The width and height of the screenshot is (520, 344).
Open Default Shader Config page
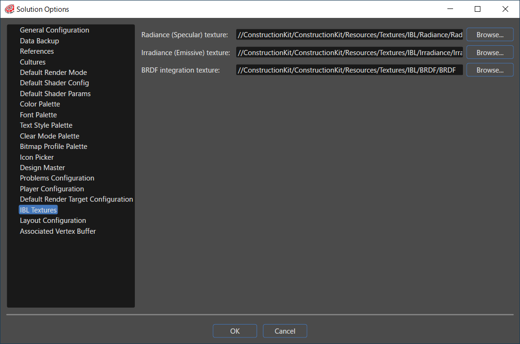[x=54, y=83]
